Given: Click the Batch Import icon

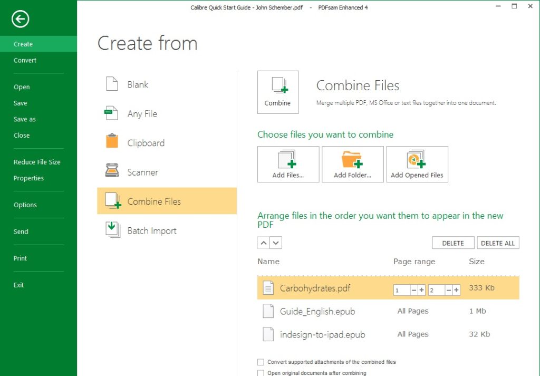Looking at the screenshot, I should pyautogui.click(x=113, y=230).
